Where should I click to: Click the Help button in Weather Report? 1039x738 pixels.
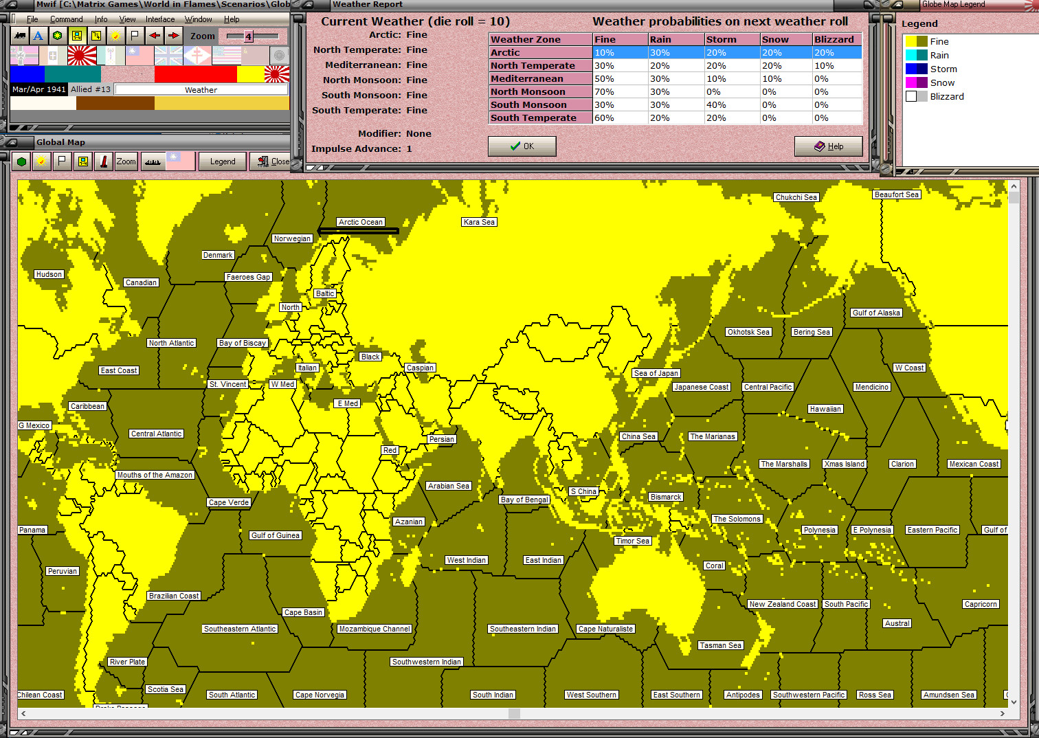click(x=829, y=146)
